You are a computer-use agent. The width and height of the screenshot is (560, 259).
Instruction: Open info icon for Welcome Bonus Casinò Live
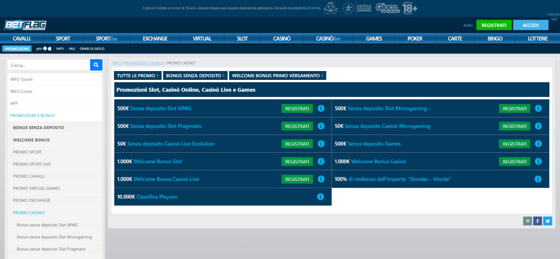tap(321, 179)
